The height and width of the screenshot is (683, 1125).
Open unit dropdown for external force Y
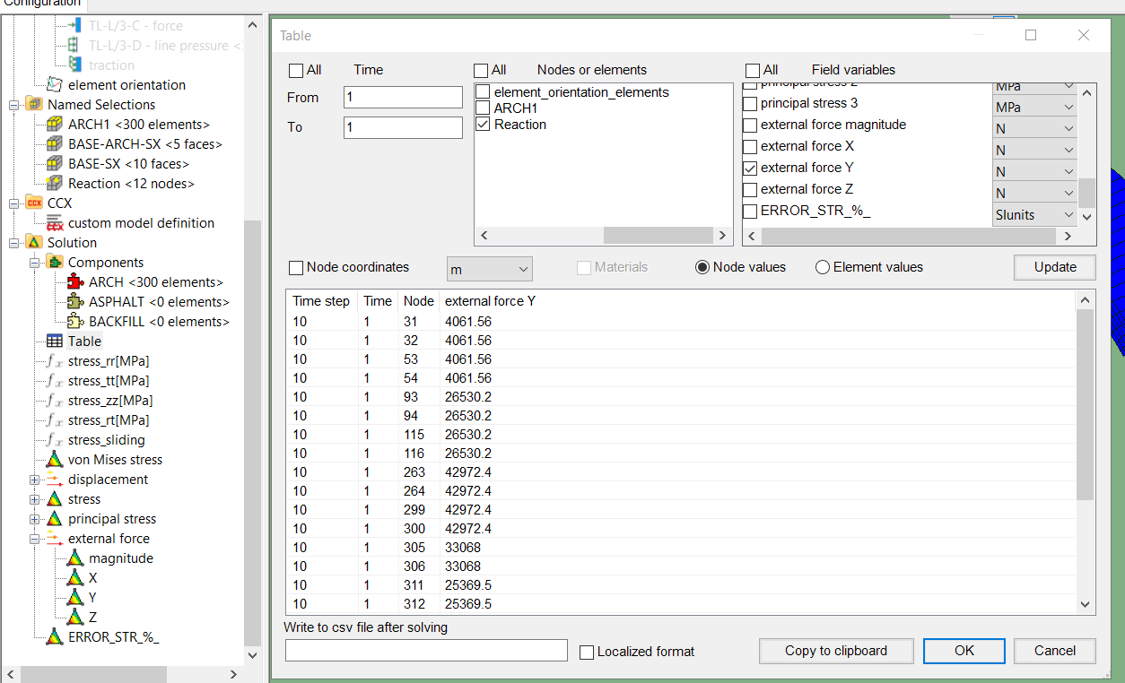1034,172
